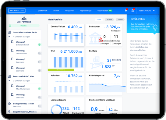
Task: Click the door icon for Wohnung 3
Action: click(x=12, y=59)
